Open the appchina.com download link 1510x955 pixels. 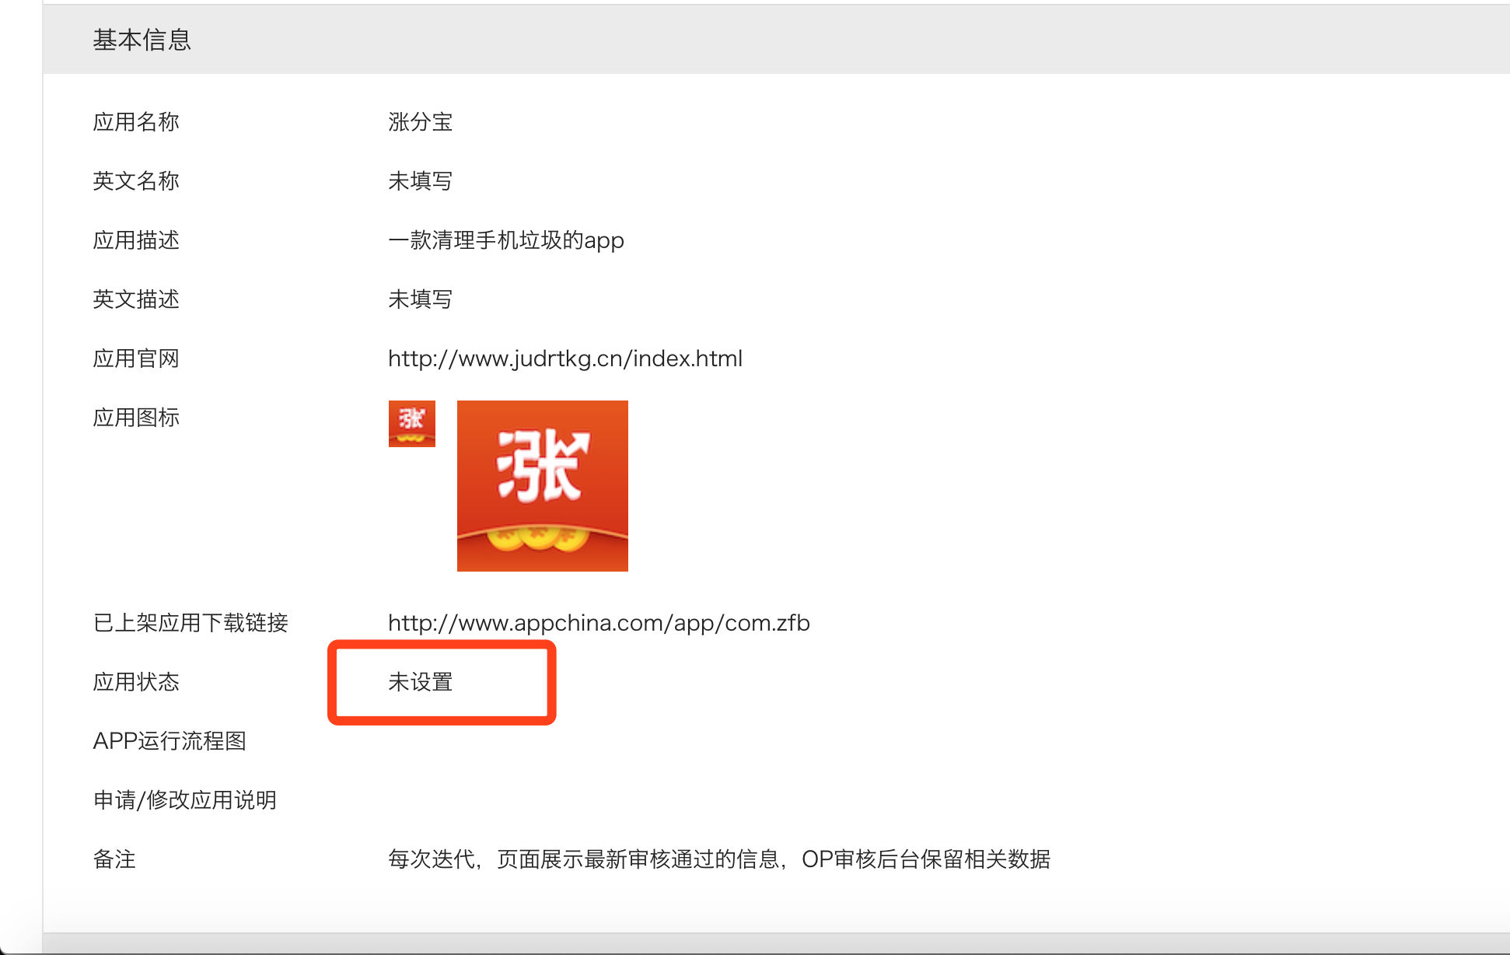coord(598,623)
